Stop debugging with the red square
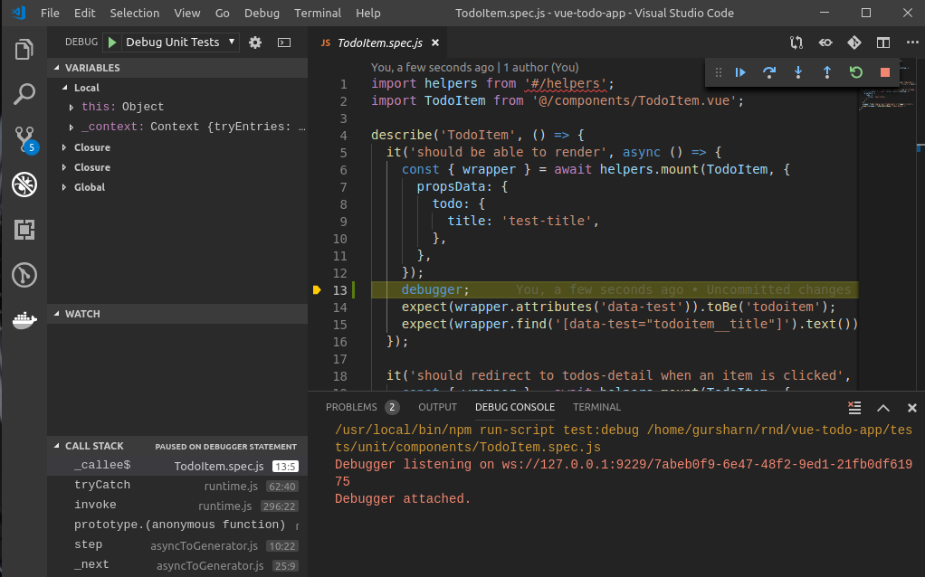Image resolution: width=925 pixels, height=577 pixels. (885, 72)
